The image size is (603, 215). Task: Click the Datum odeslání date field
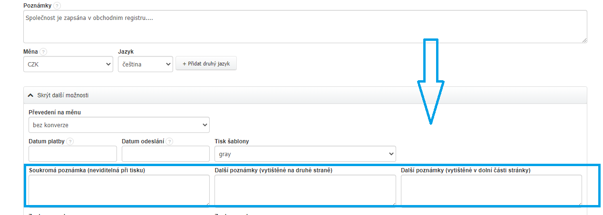(165, 154)
